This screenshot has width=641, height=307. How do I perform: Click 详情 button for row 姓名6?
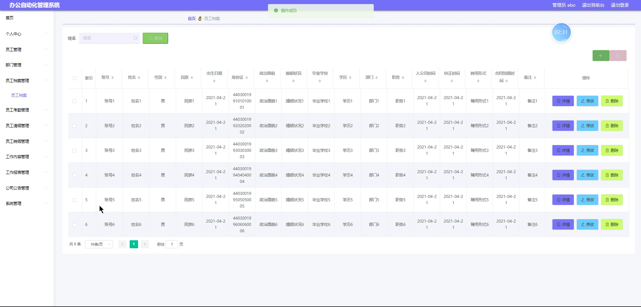click(x=563, y=225)
